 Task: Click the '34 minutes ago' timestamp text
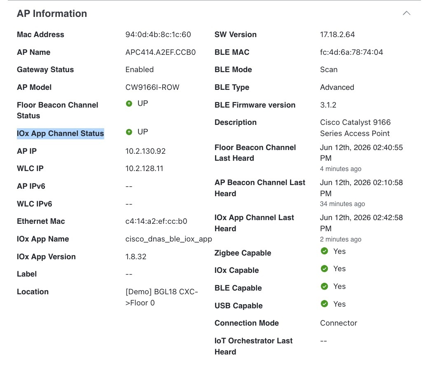[342, 204]
